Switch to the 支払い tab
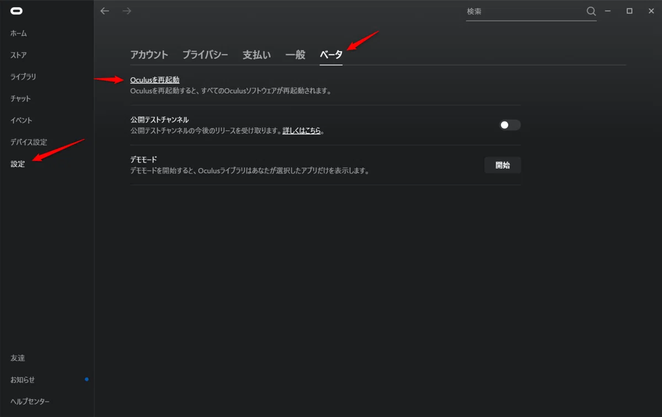Viewport: 662px width, 417px height. (x=257, y=55)
